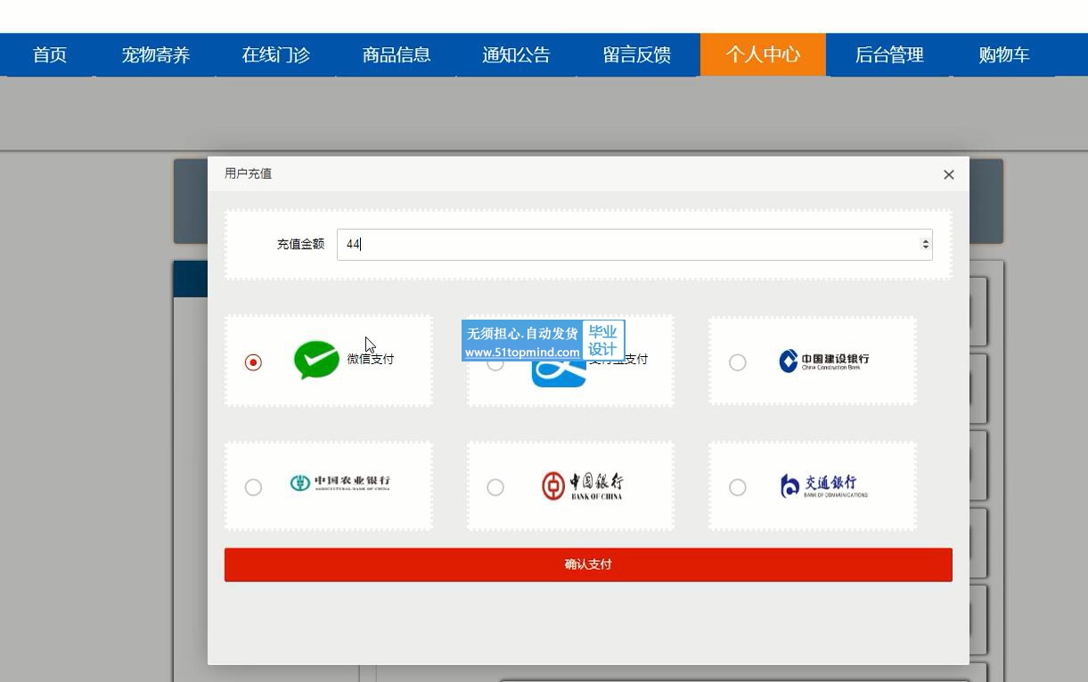Click the Bank of China logo
The width and height of the screenshot is (1088, 682).
tap(582, 485)
